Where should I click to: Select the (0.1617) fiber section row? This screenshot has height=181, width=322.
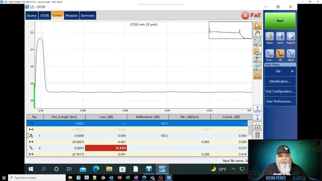pyautogui.click(x=137, y=154)
